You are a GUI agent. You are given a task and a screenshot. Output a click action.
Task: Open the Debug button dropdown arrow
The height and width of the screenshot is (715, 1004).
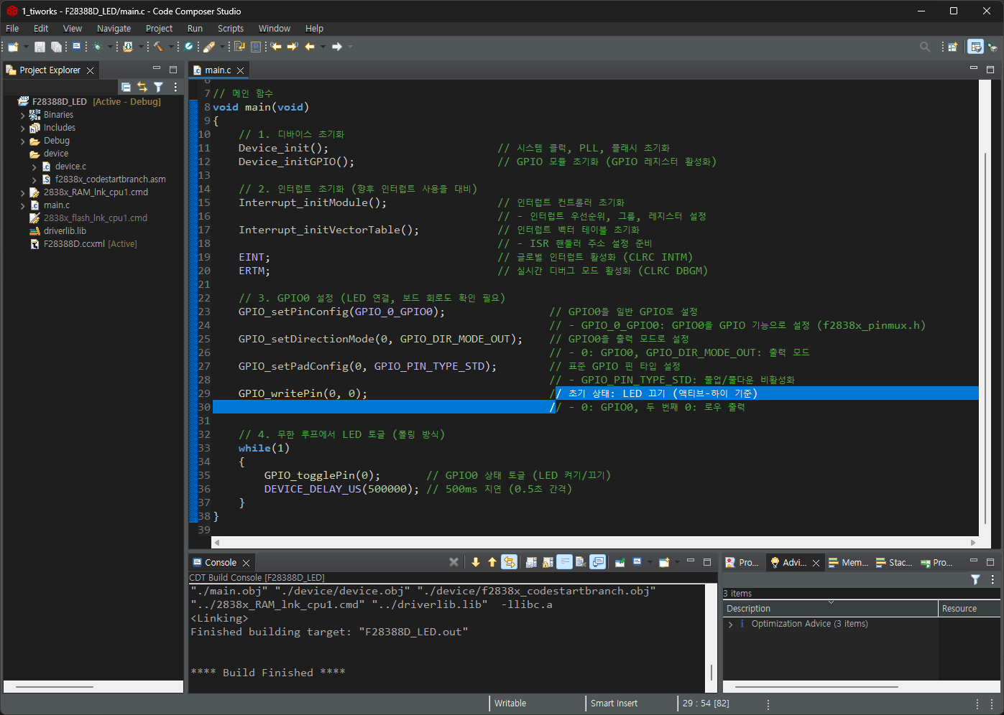pyautogui.click(x=110, y=47)
